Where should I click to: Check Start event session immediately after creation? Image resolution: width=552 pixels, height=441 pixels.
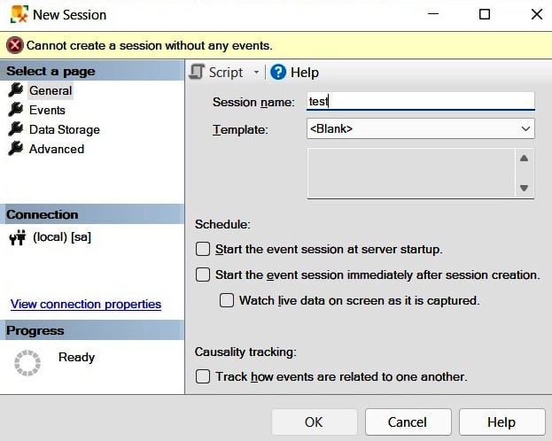203,275
